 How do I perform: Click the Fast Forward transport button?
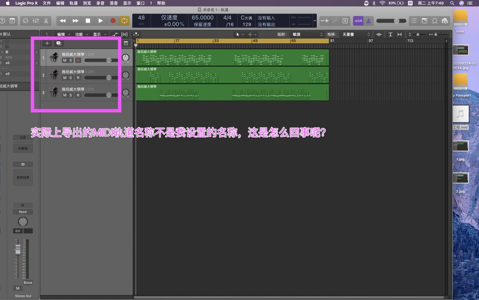coord(75,21)
